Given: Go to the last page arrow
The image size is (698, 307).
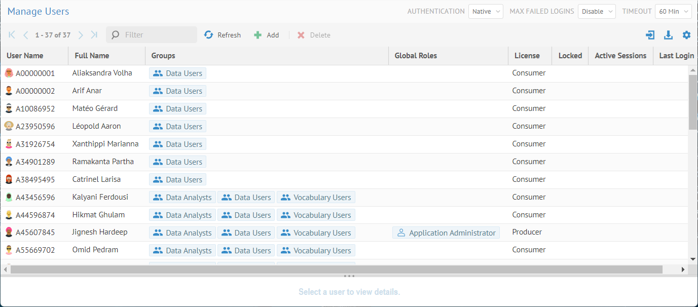Looking at the screenshot, I should pos(94,35).
